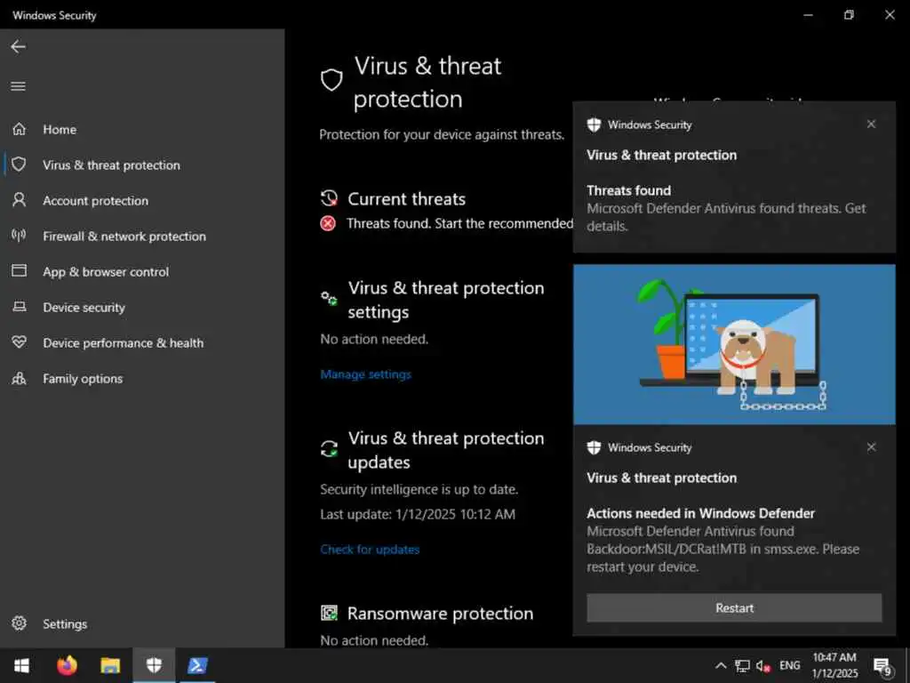This screenshot has width=910, height=683.
Task: Click the Firewall & network antenna icon
Action: [20, 235]
